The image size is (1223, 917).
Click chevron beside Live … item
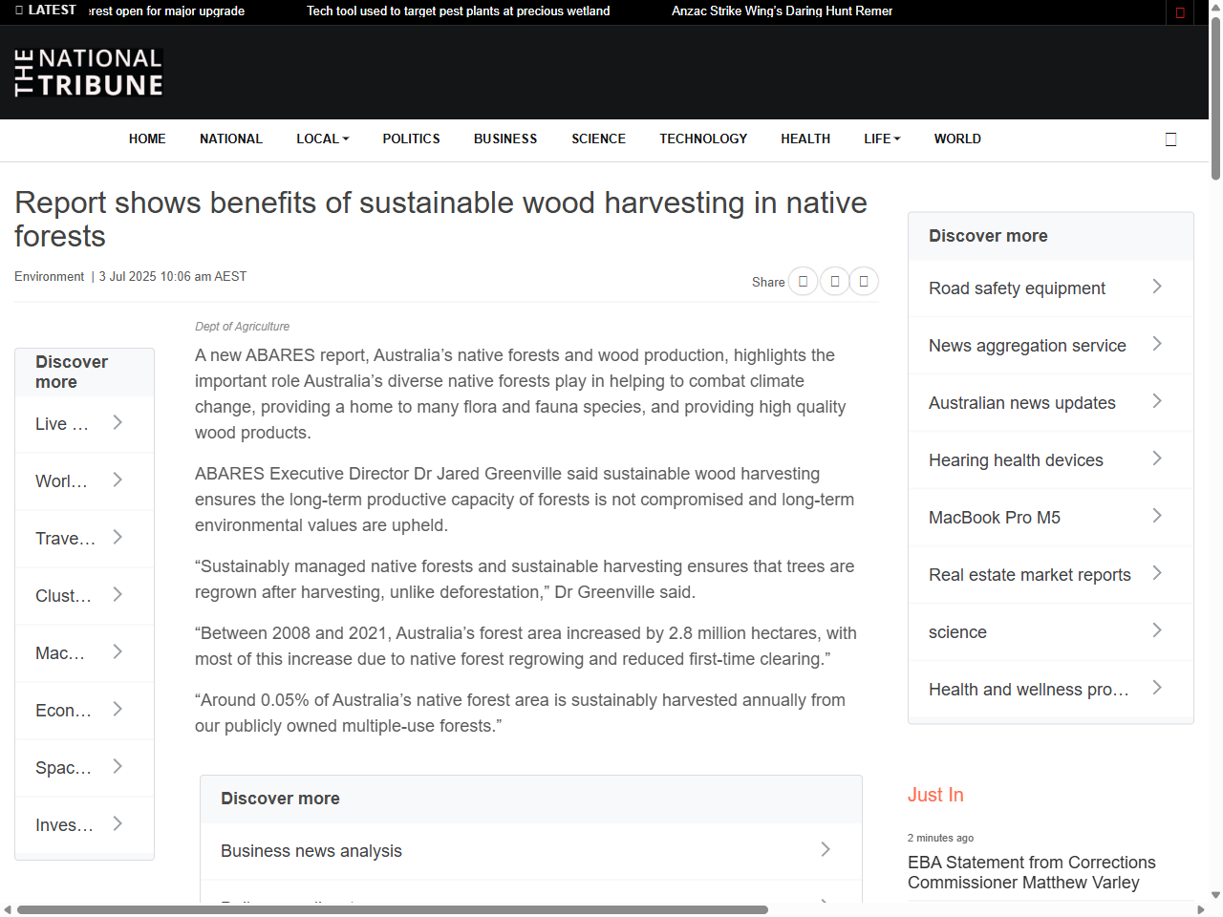coord(118,422)
